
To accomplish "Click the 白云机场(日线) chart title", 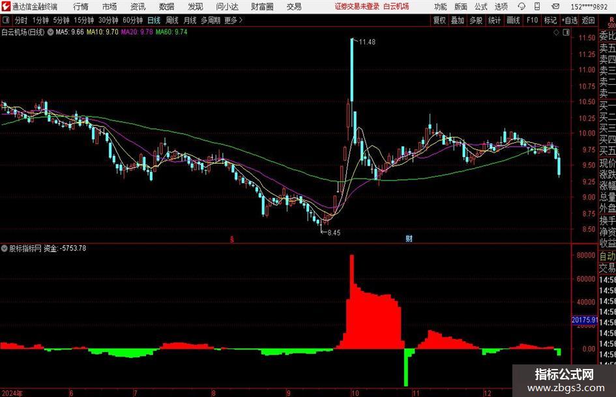I will [x=23, y=32].
